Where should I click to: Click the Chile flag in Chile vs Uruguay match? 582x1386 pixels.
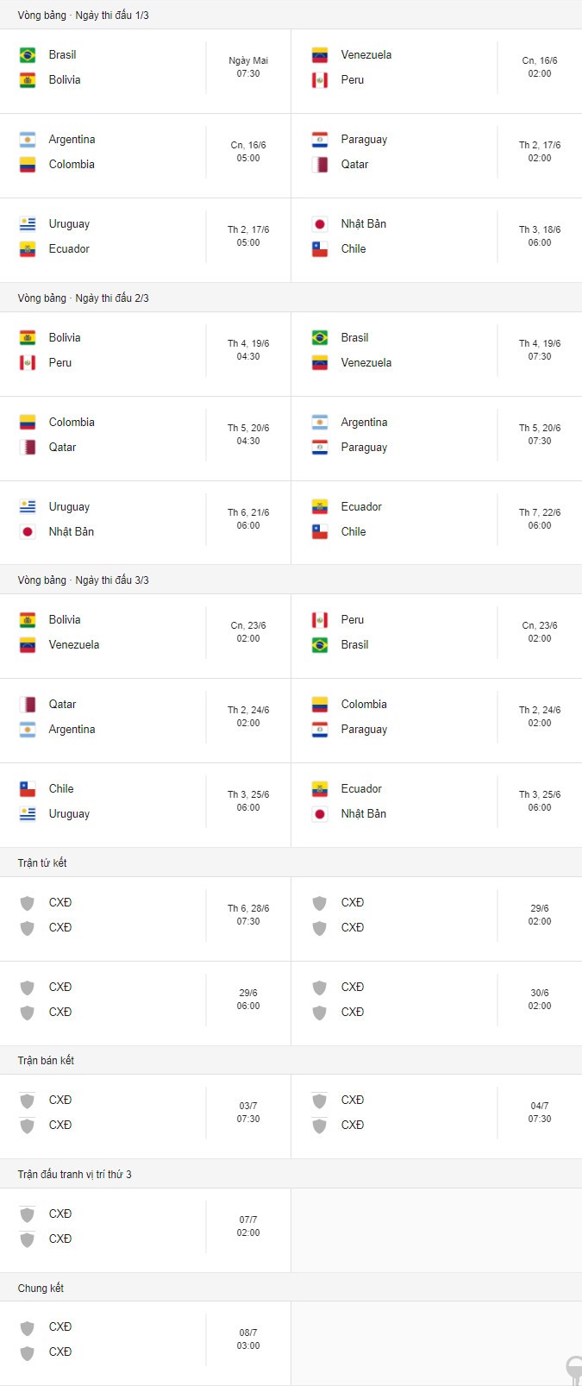[28, 789]
